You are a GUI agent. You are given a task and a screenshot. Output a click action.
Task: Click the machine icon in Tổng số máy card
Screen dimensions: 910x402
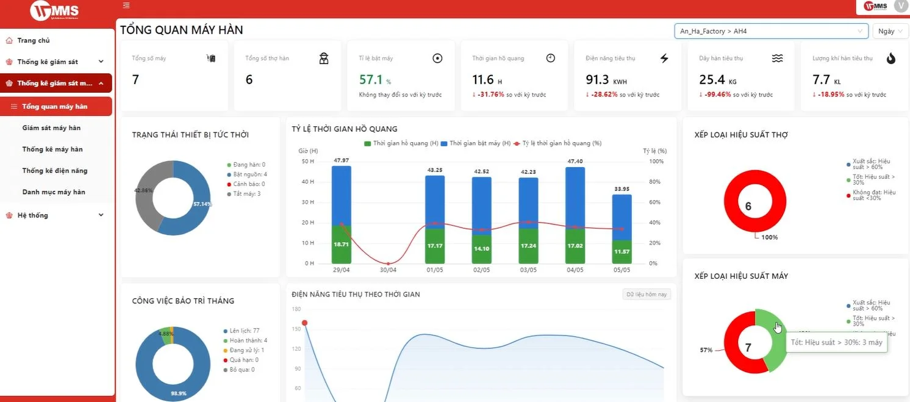pyautogui.click(x=211, y=58)
